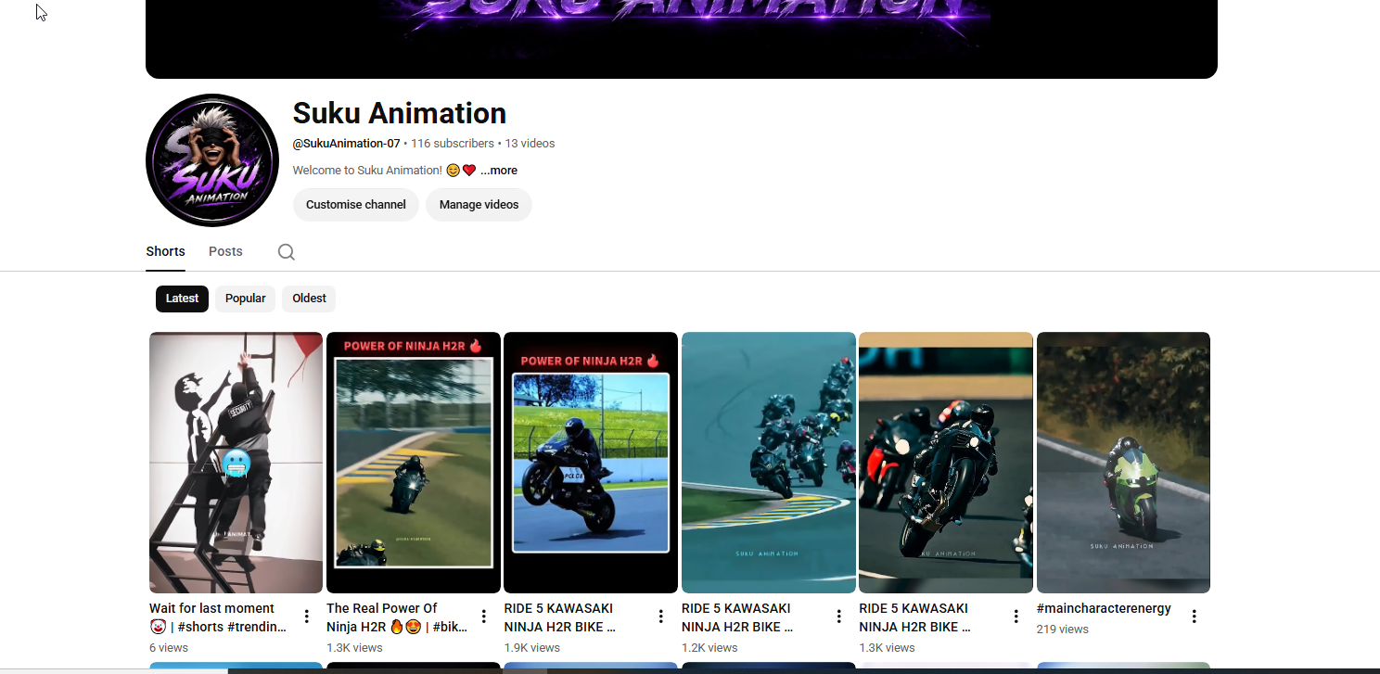Open the green bike #maincharacterenergy thumbnail
The image size is (1380, 674).
pos(1123,463)
